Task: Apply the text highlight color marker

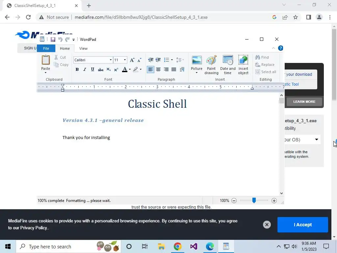Action: pyautogui.click(x=135, y=69)
